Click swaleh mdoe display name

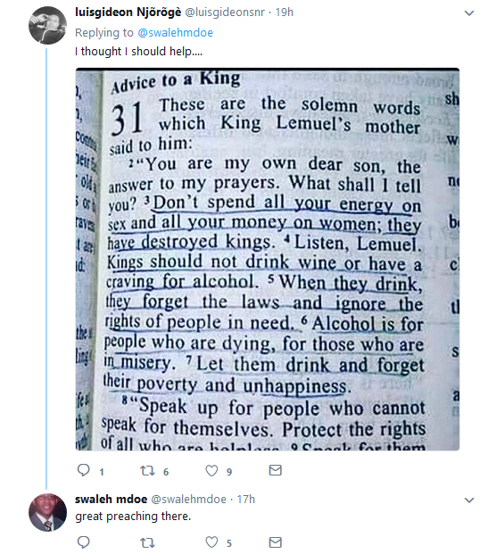click(x=112, y=500)
